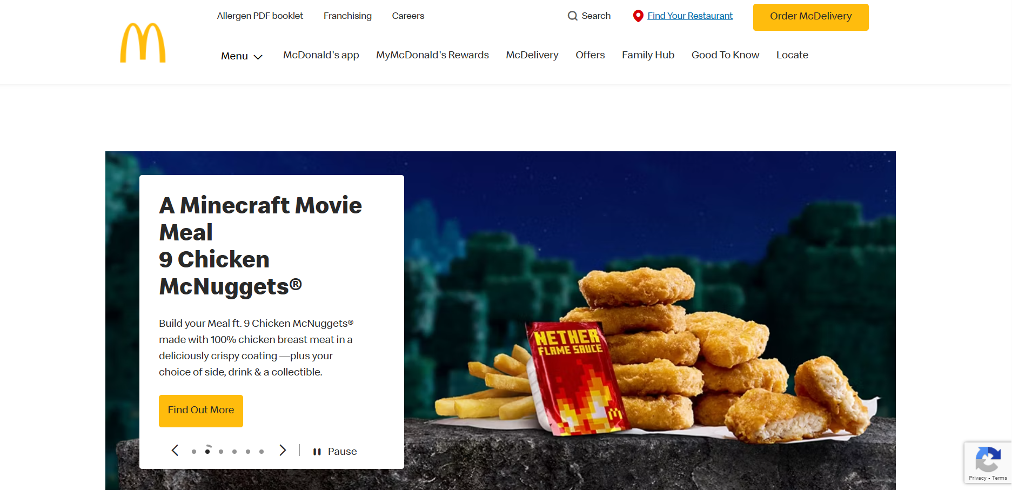
Task: Click the search magnifying glass icon
Action: (x=572, y=16)
